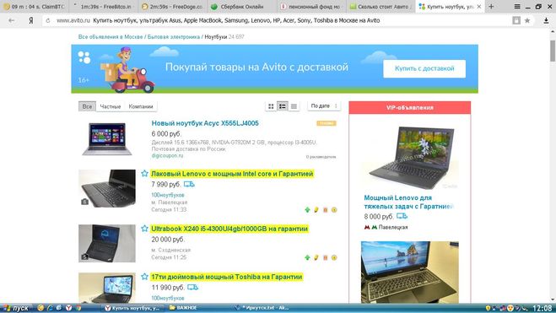Switch to FreeDoge browser tab
This screenshot has height=313, width=556.
[x=172, y=7]
